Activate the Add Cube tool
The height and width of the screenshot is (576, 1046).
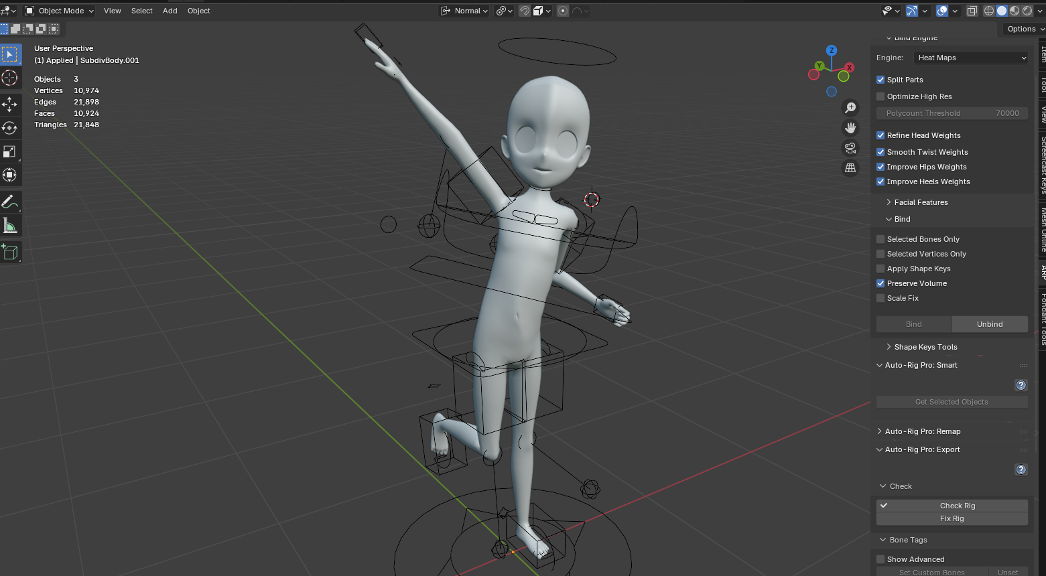click(x=10, y=252)
